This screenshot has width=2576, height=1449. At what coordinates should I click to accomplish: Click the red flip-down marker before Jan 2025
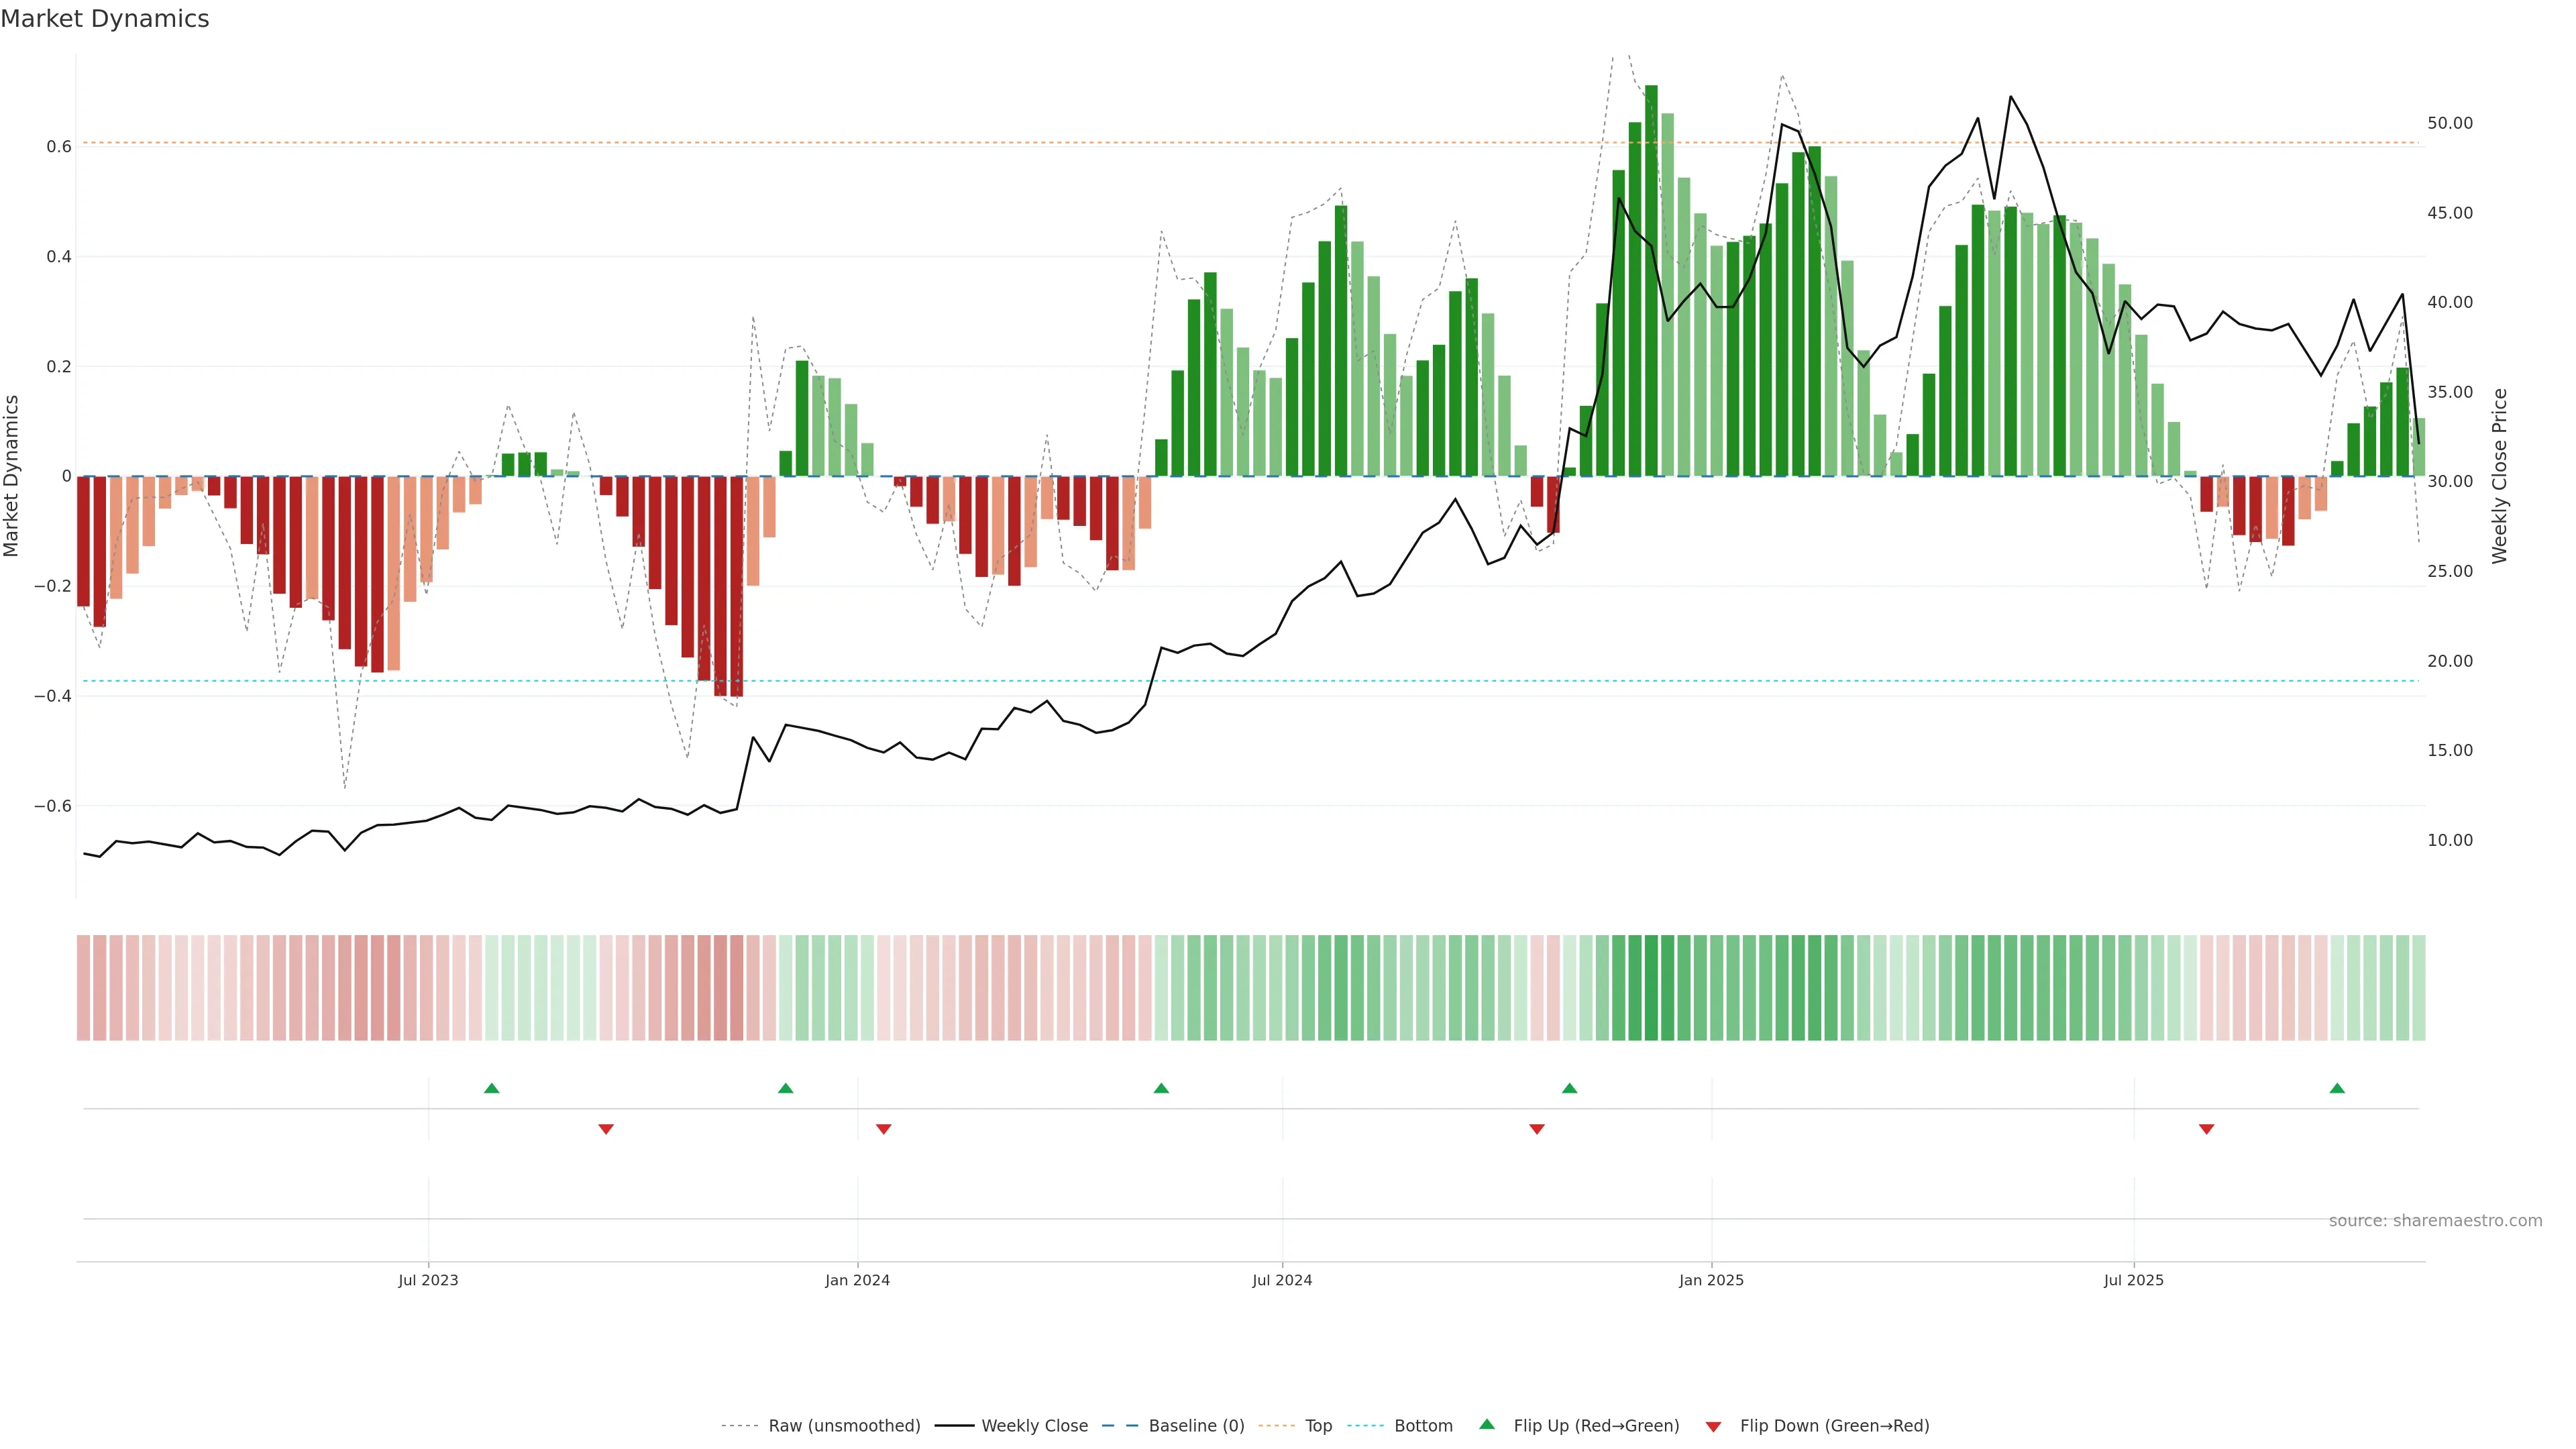click(1537, 1129)
